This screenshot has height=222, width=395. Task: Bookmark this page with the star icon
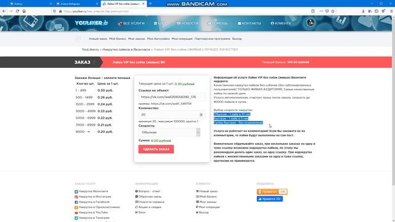[333, 11]
